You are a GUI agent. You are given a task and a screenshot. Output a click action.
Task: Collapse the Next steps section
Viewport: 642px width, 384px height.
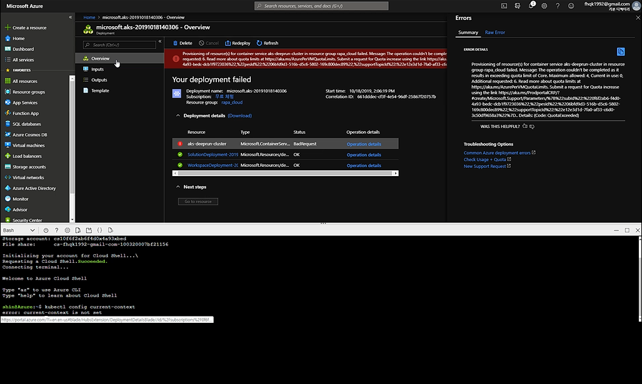tap(178, 187)
